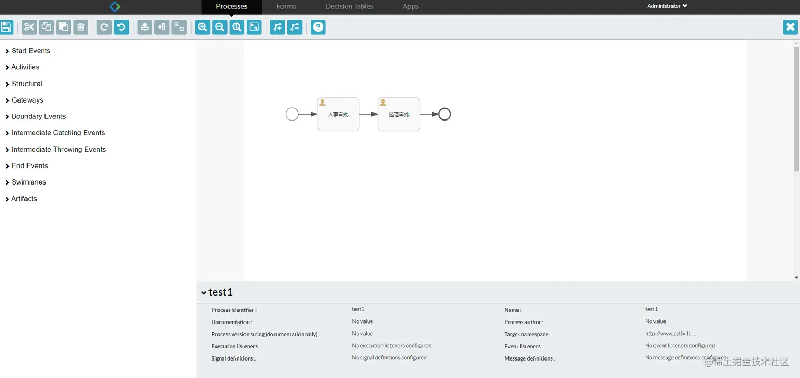Save the model with the floppy icon
800x378 pixels.
click(x=6, y=27)
